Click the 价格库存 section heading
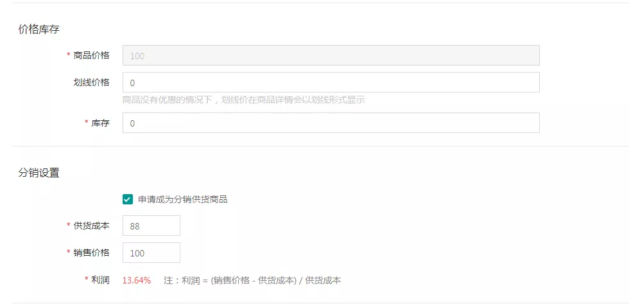629x304 pixels. coord(39,29)
